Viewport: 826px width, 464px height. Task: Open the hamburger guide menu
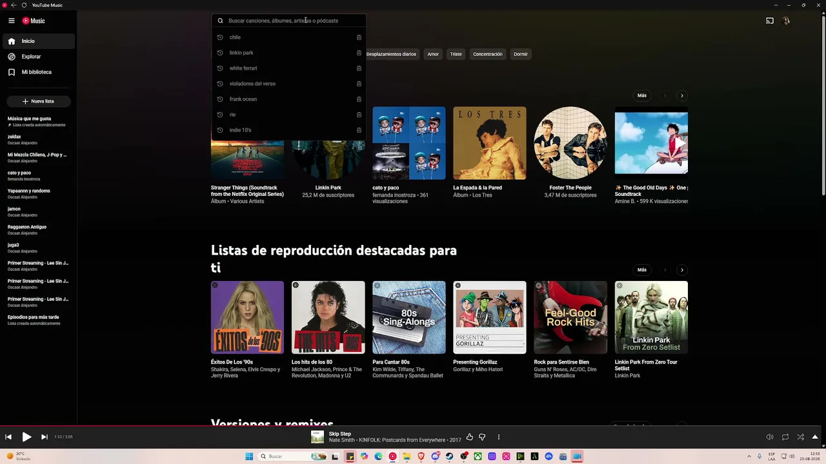12,21
